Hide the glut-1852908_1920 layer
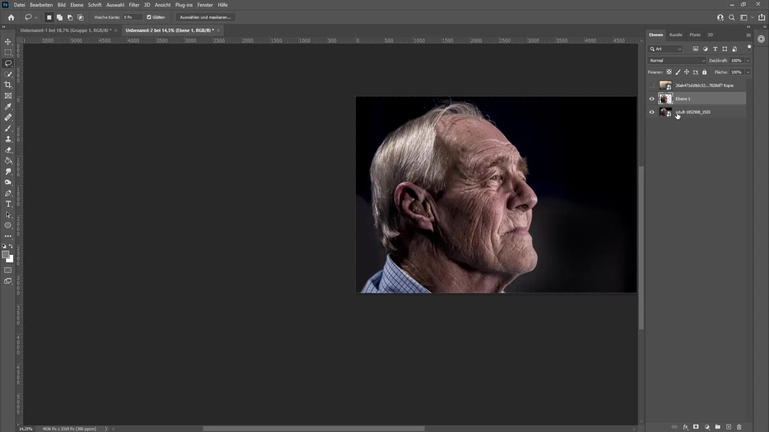Screen dimensions: 769x432 click(651, 112)
